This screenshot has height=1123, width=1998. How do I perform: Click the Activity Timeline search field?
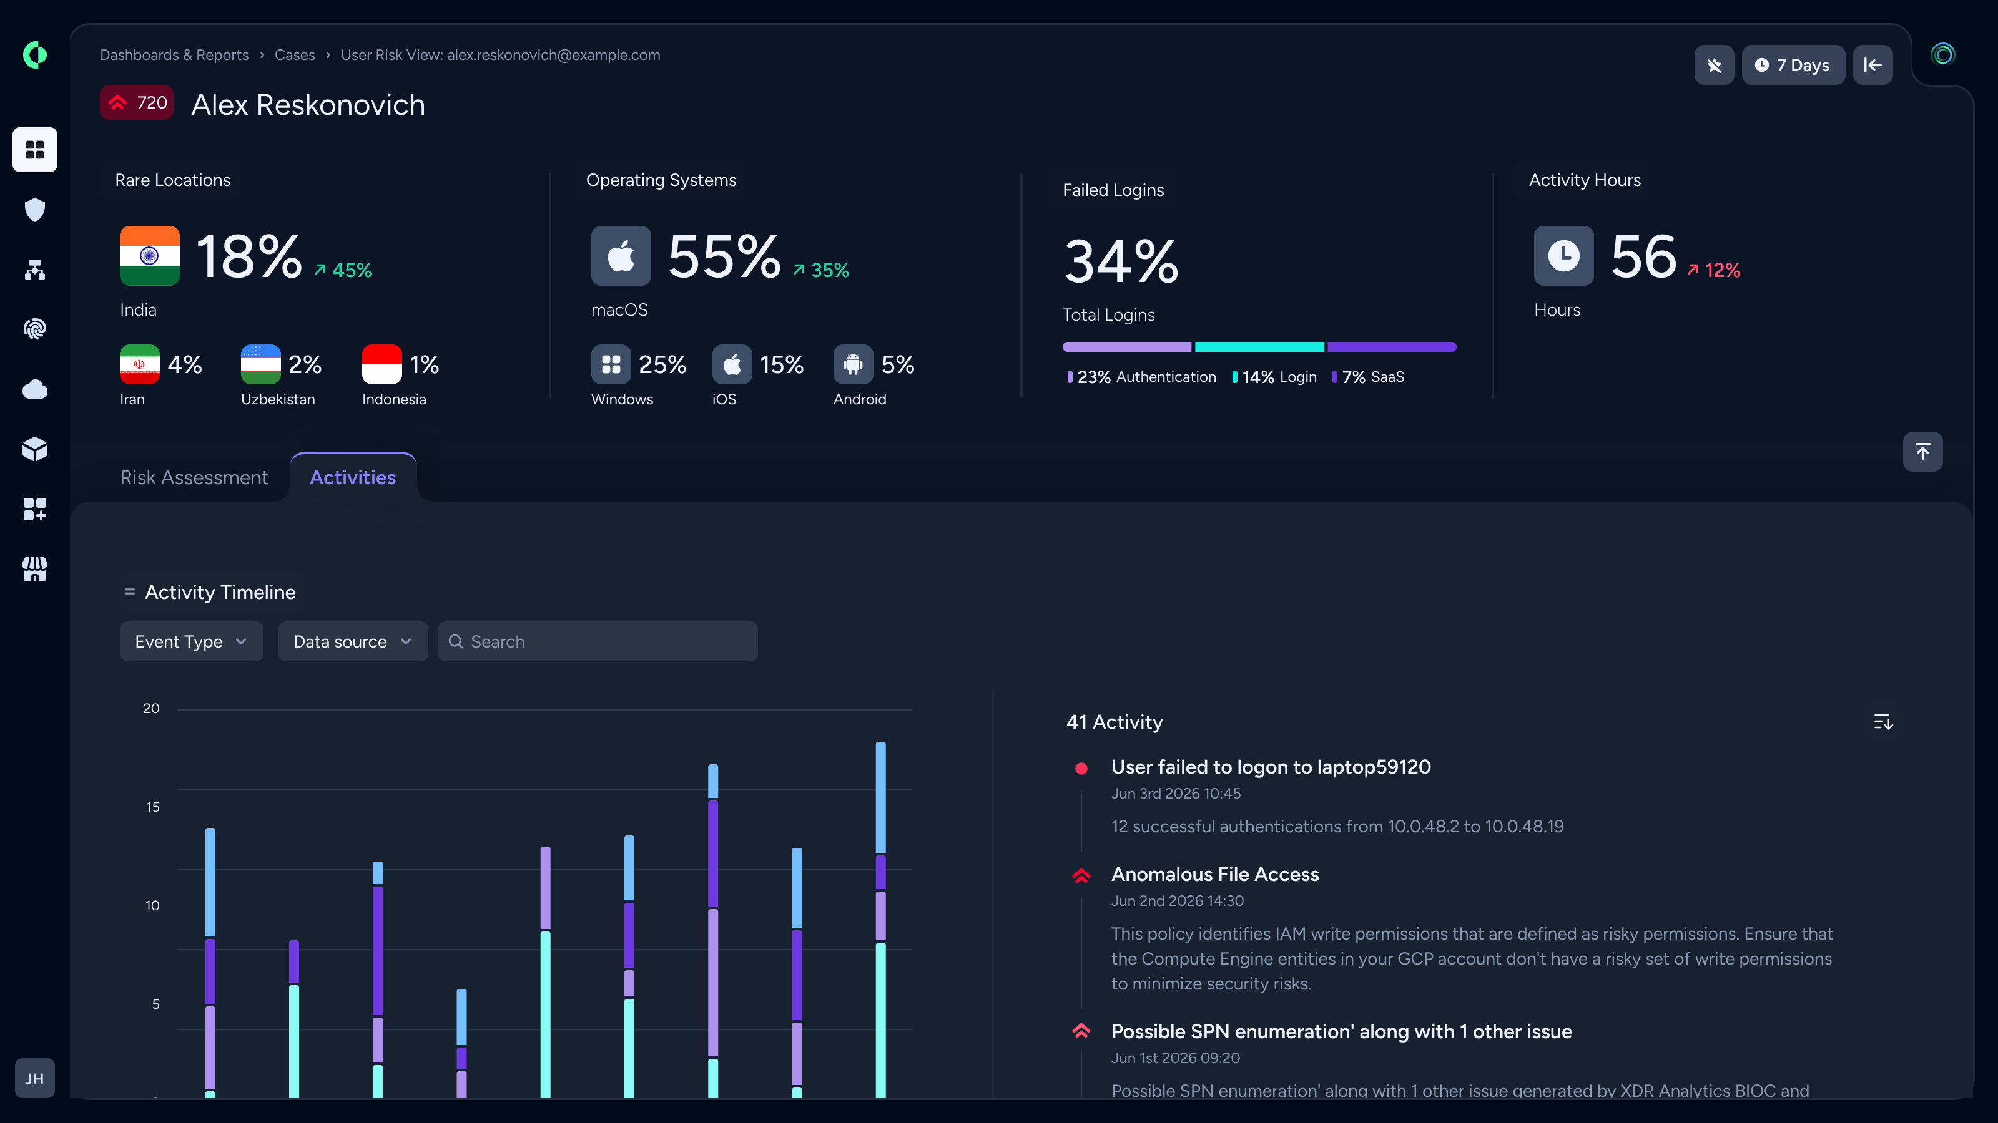598,641
